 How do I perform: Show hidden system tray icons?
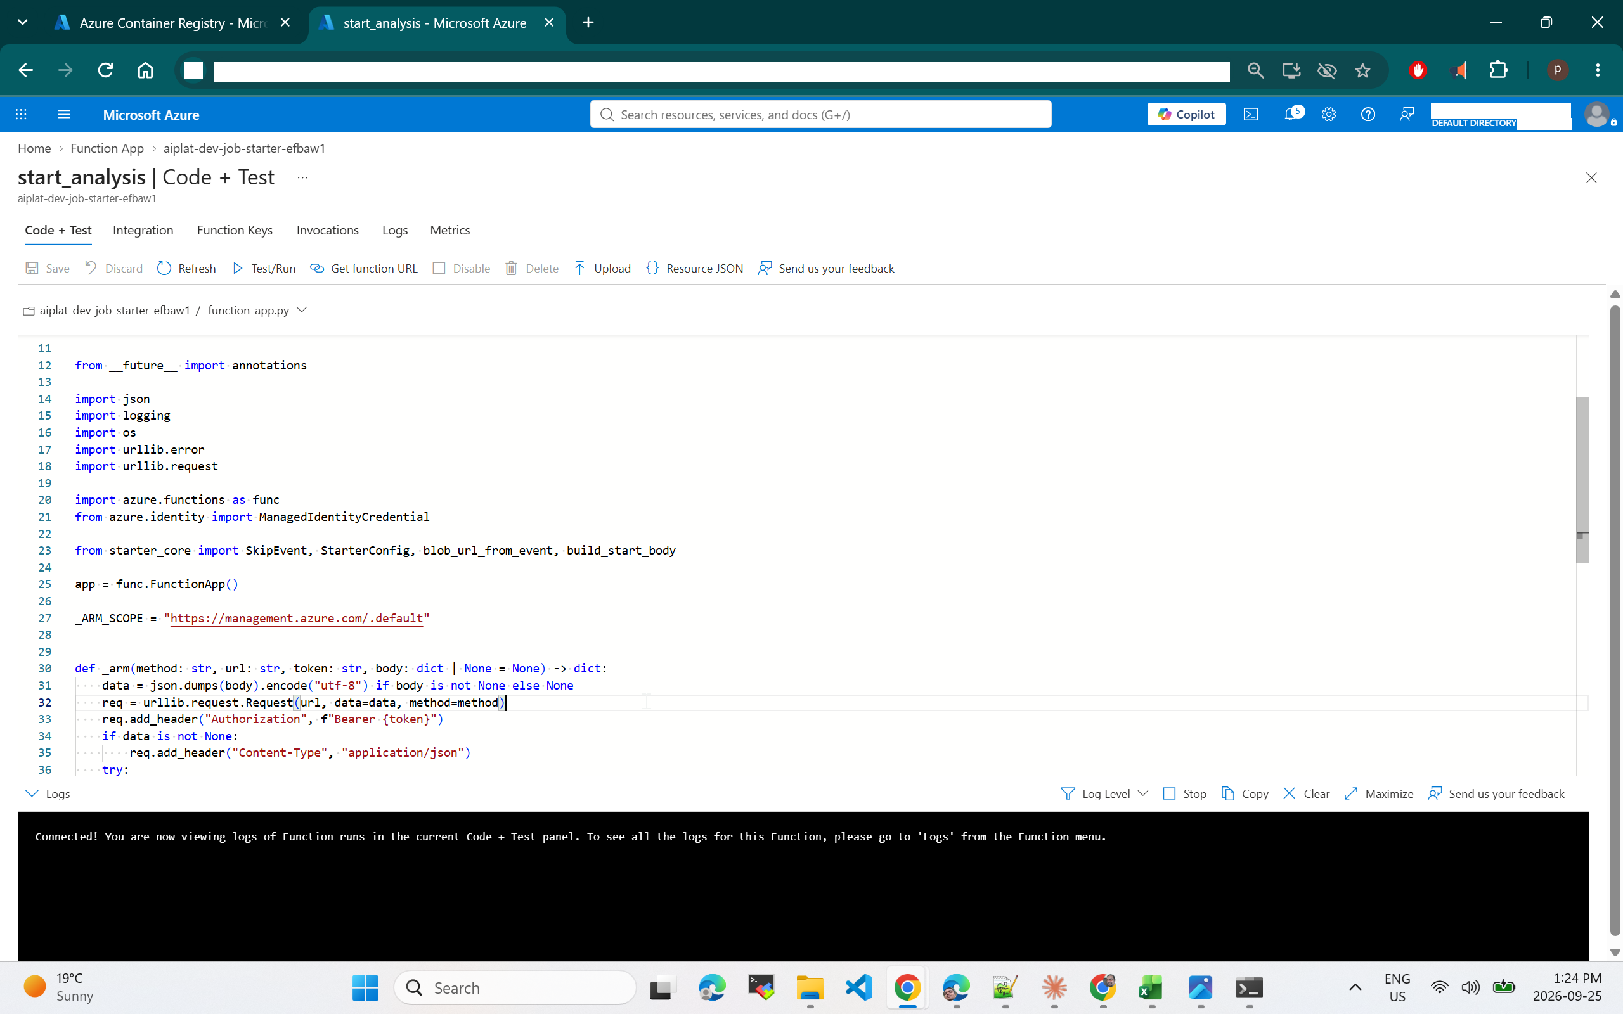tap(1355, 987)
